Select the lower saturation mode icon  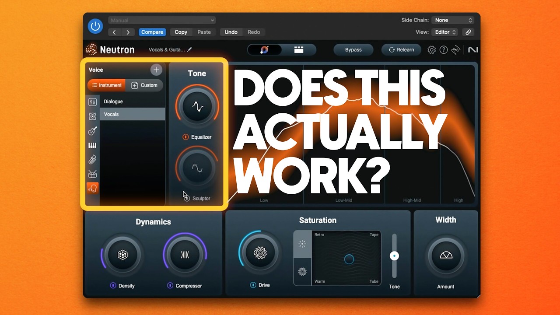click(302, 272)
